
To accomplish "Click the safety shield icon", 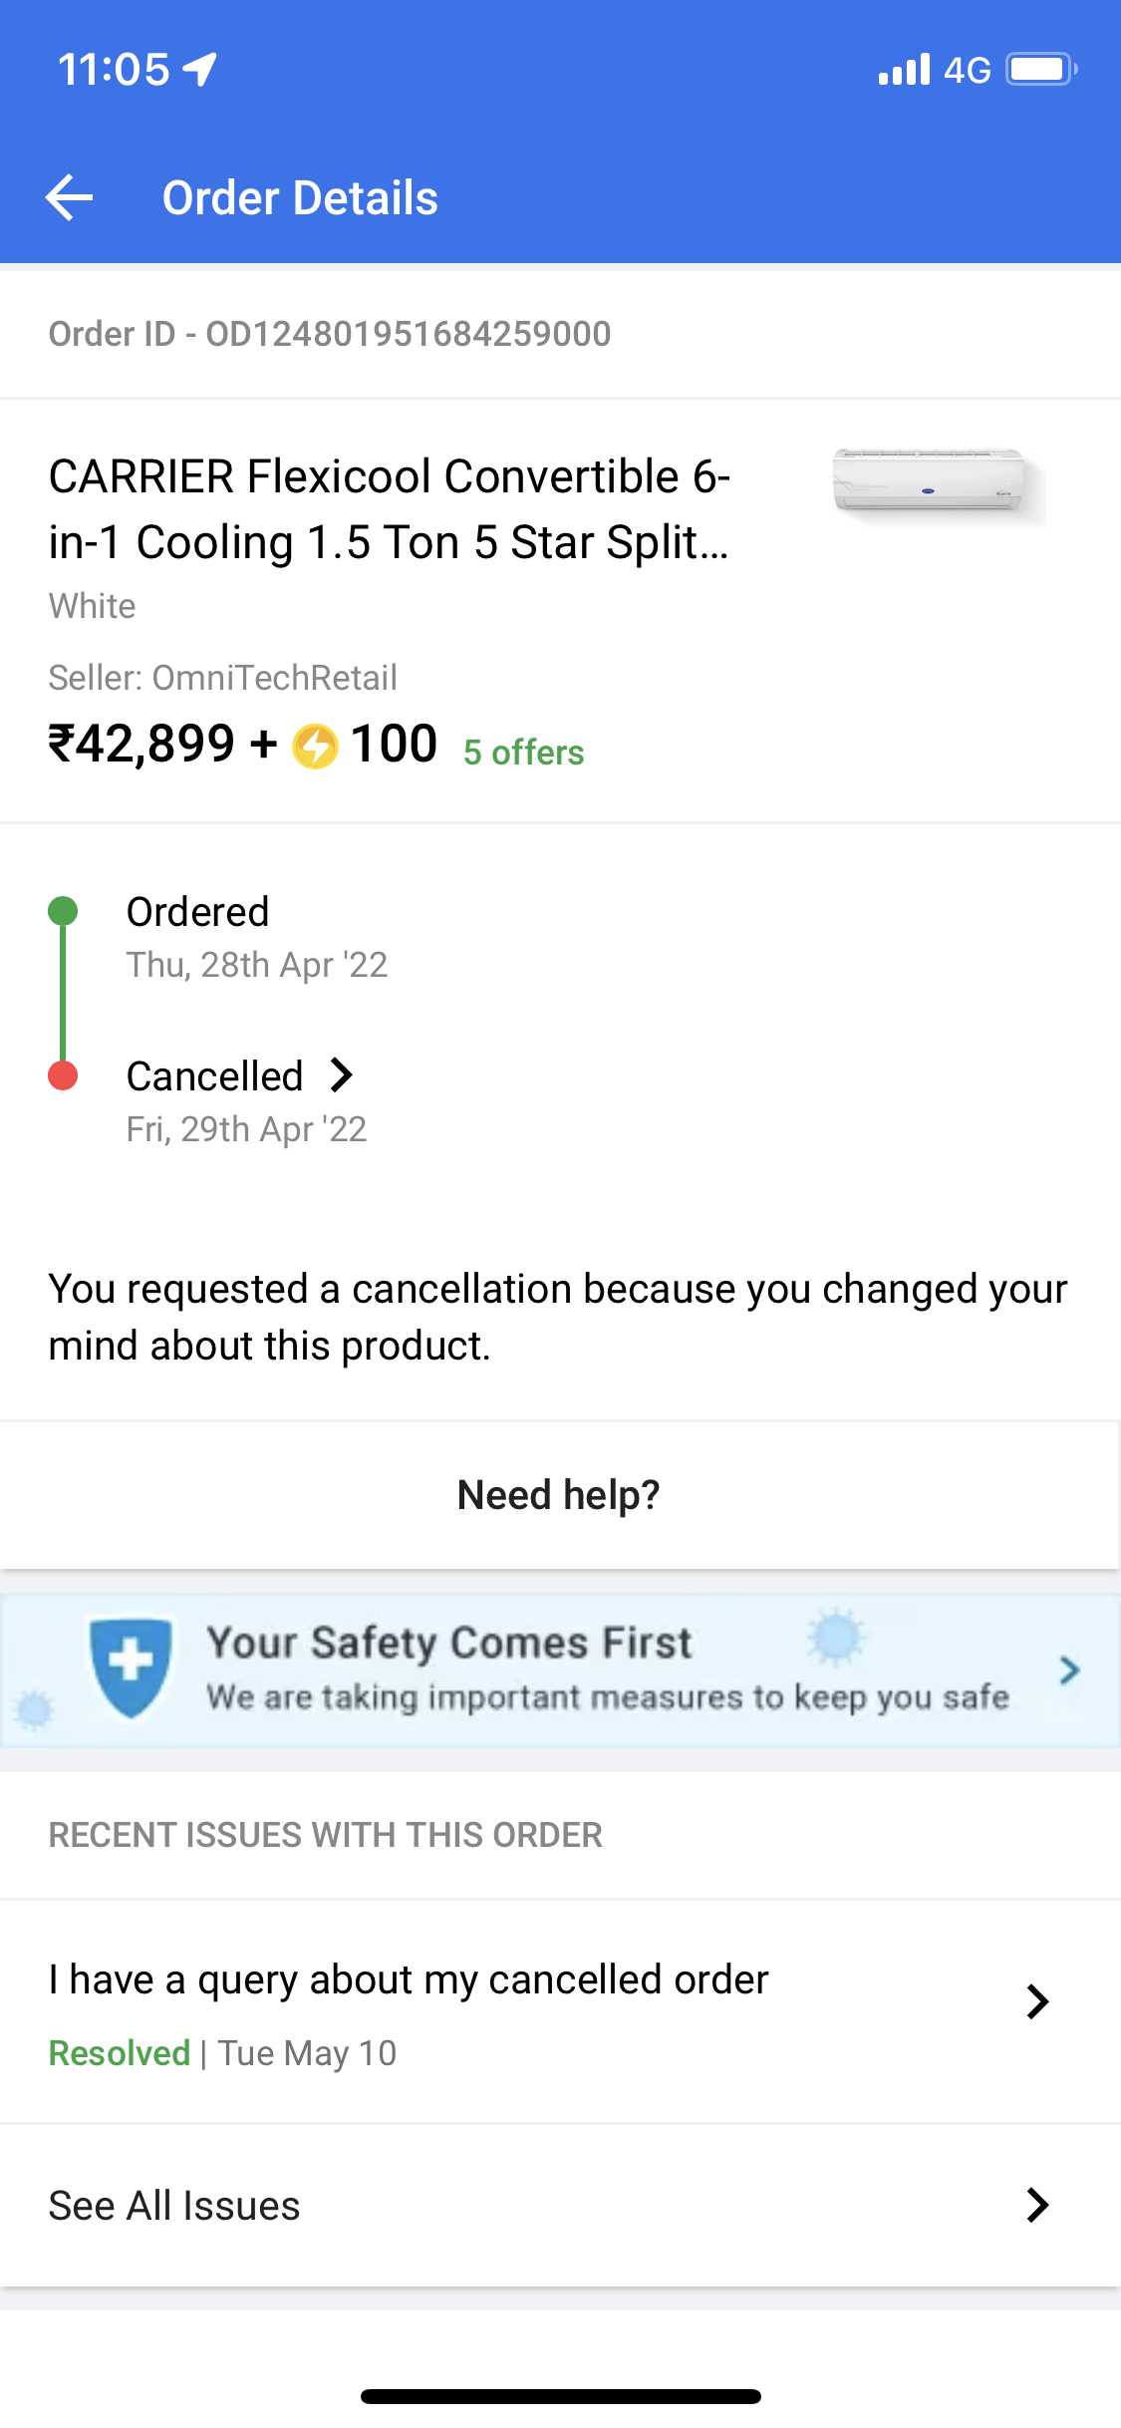I will (x=131, y=1668).
